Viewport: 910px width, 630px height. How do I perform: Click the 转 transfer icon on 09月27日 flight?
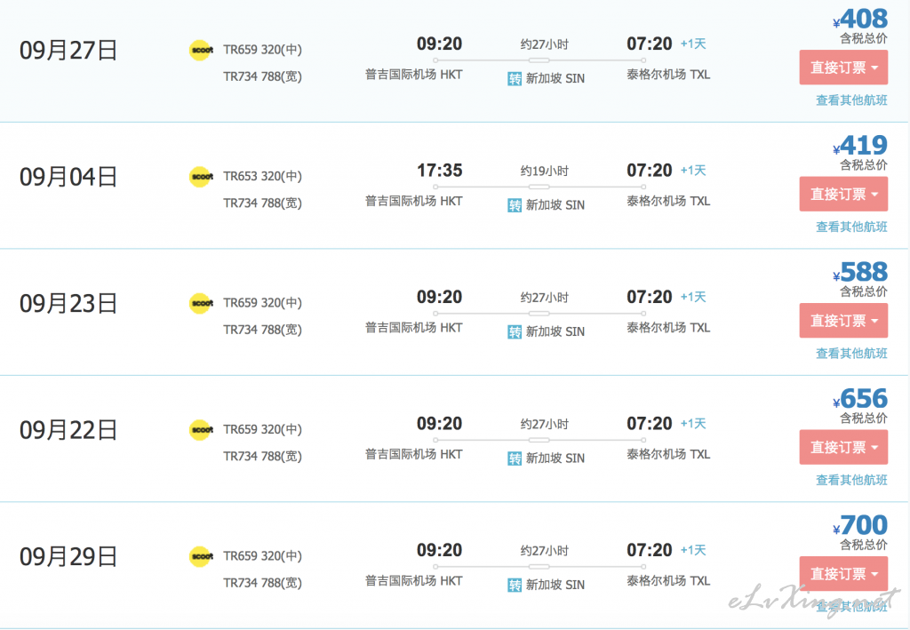click(515, 79)
